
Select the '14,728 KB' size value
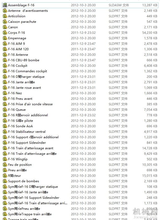tap(150, 148)
